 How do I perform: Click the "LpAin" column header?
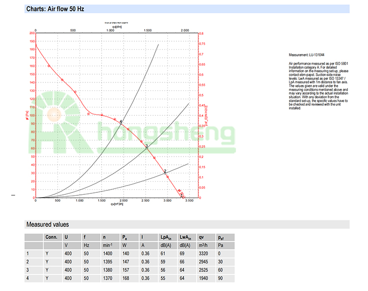166,237
